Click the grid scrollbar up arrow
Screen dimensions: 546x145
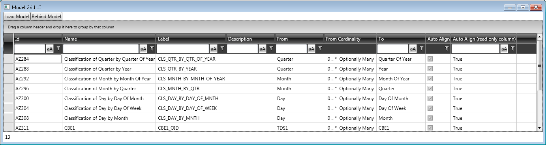pos(540,37)
